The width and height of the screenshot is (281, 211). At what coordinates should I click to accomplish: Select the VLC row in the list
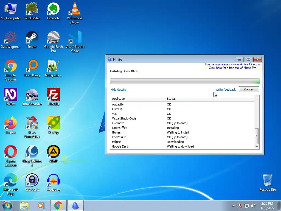[182, 114]
